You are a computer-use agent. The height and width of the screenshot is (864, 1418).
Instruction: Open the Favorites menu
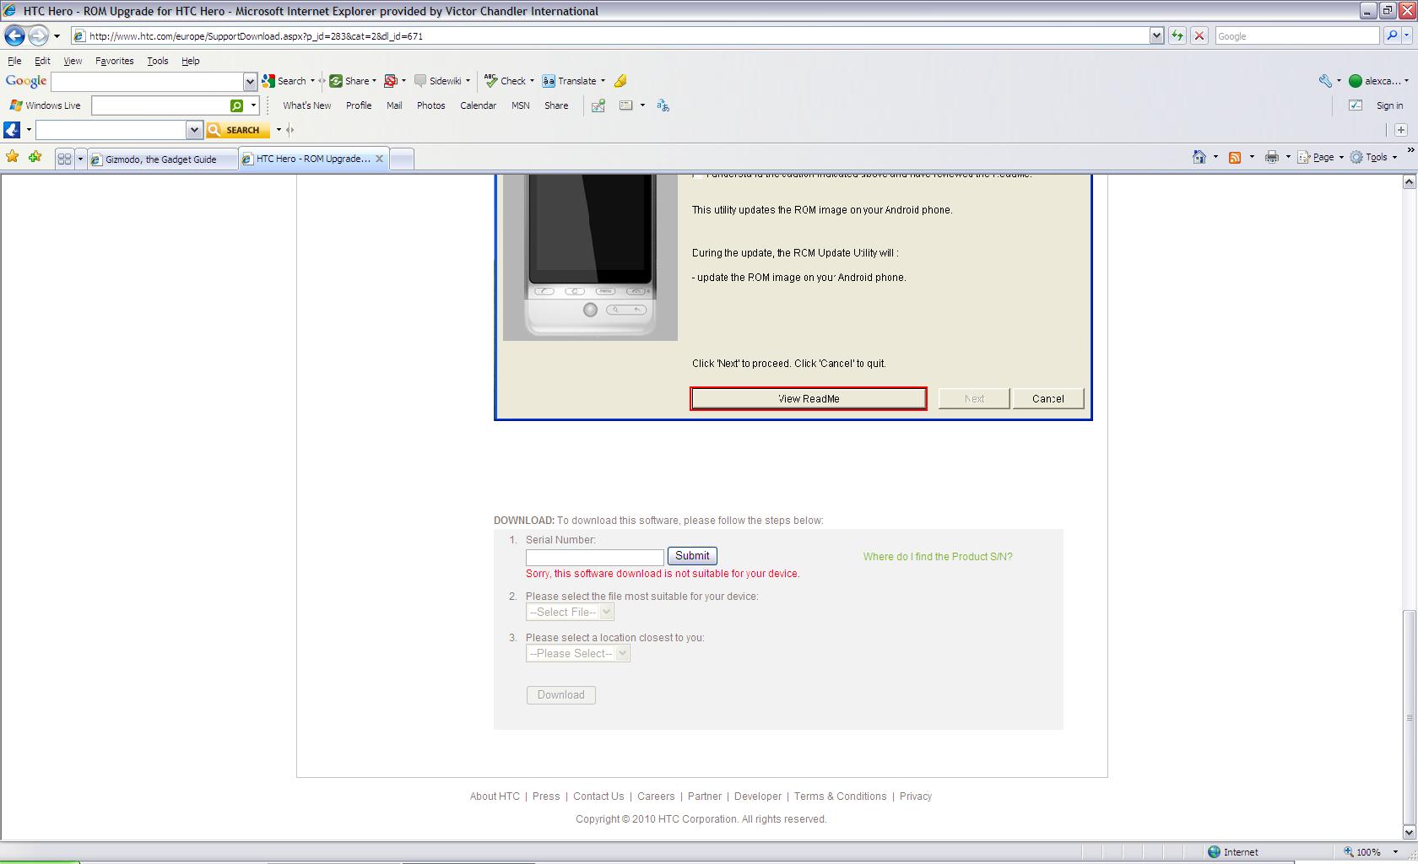click(x=114, y=61)
